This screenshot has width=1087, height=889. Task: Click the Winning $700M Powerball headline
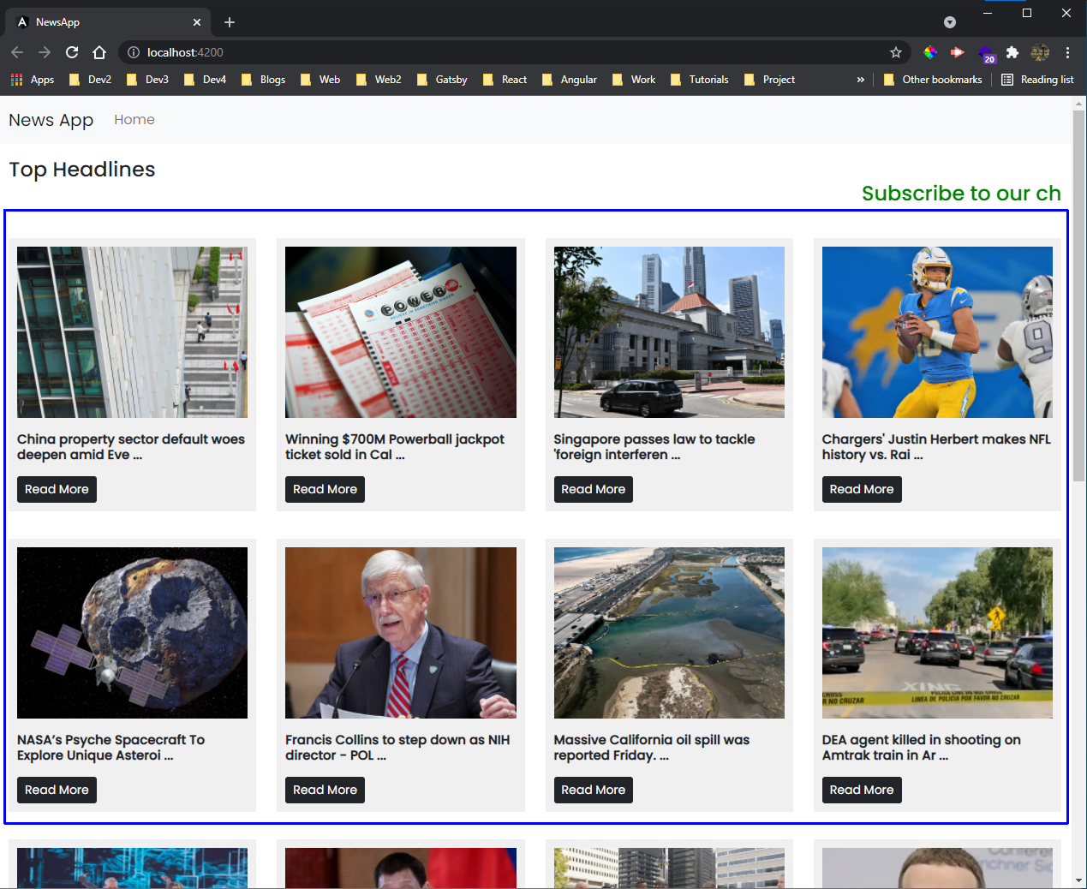click(x=395, y=447)
